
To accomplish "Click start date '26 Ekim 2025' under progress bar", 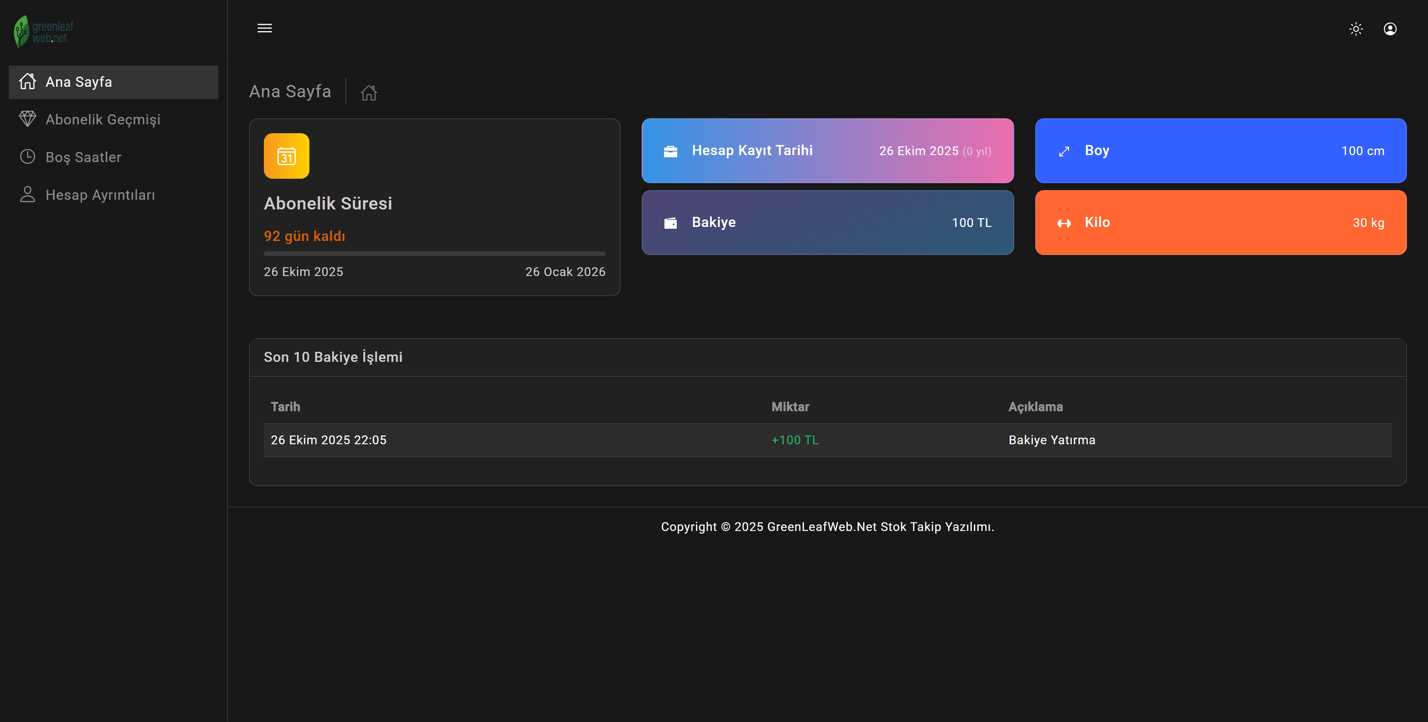I will pyautogui.click(x=303, y=272).
